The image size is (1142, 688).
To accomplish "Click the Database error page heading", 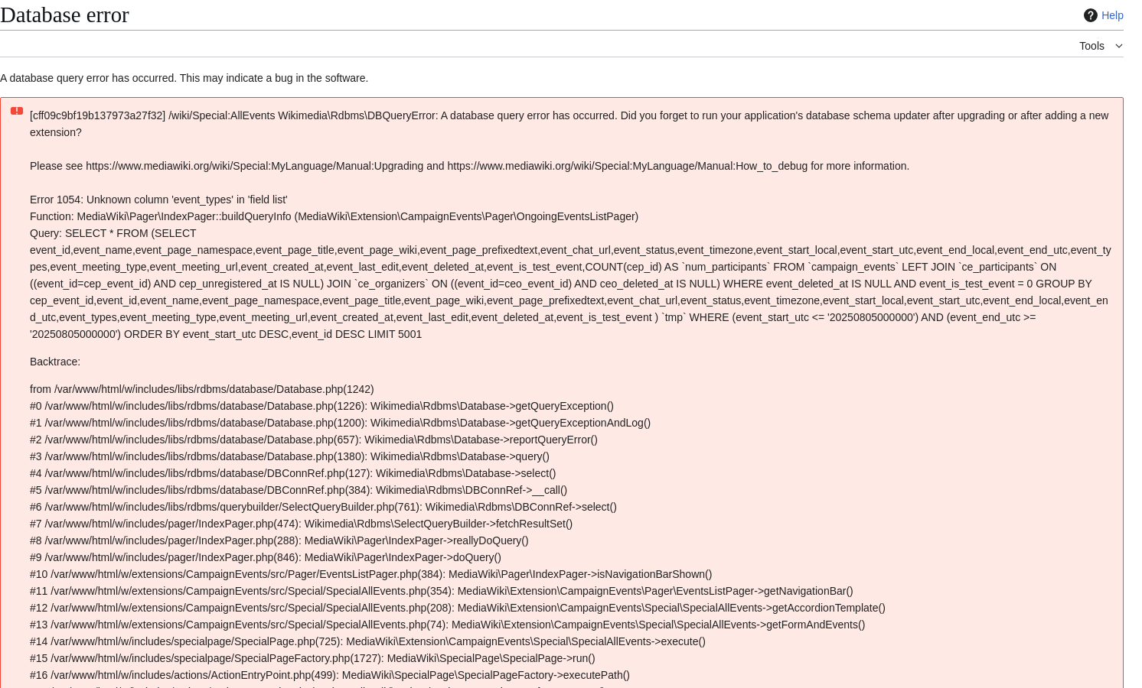I will [65, 15].
